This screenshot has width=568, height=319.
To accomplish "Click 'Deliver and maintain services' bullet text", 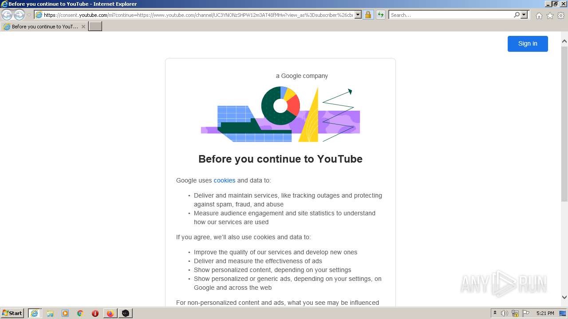I will (288, 200).
